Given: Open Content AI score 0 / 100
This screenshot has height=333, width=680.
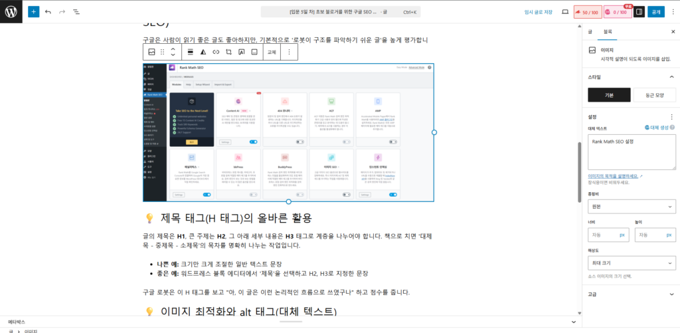Looking at the screenshot, I should coord(618,12).
